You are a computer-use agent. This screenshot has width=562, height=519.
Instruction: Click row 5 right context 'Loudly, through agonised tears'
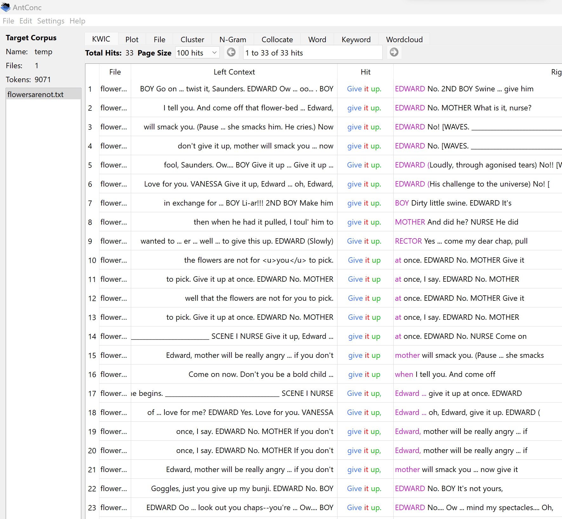coord(483,165)
